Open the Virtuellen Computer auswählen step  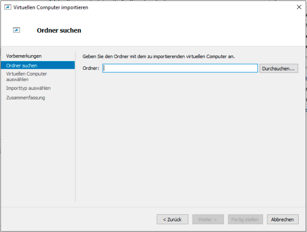[x=26, y=76]
